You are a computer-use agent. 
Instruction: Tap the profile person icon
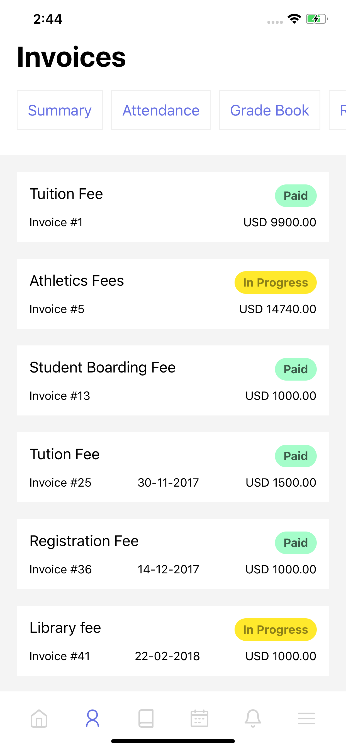pos(92,718)
